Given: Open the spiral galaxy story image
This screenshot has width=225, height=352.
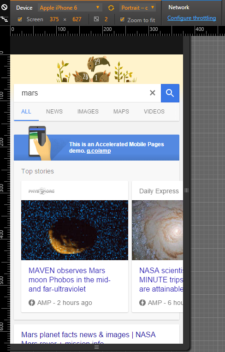Looking at the screenshot, I should click(x=158, y=230).
